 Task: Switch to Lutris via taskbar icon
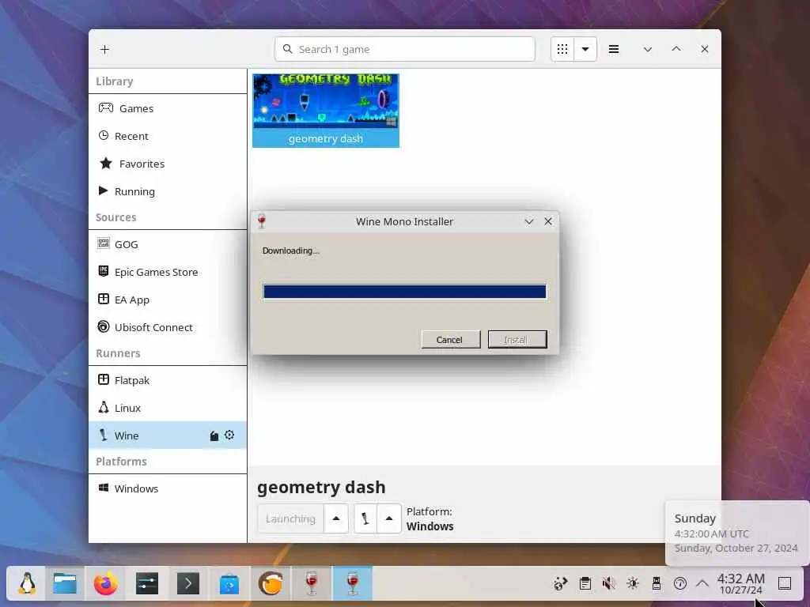tap(271, 584)
